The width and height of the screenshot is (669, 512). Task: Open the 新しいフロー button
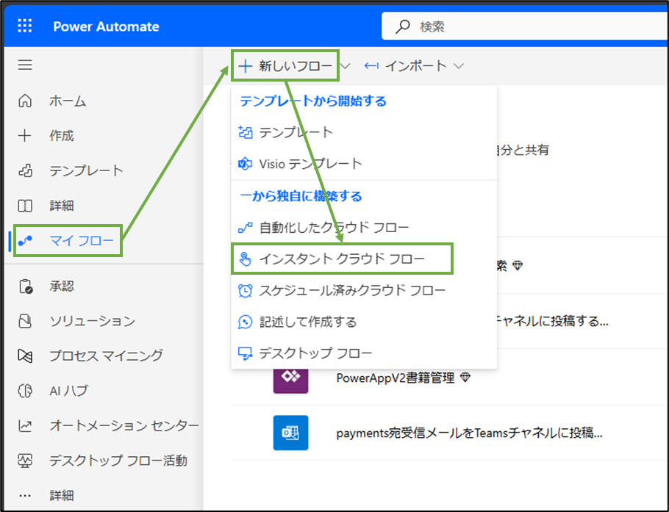point(285,65)
